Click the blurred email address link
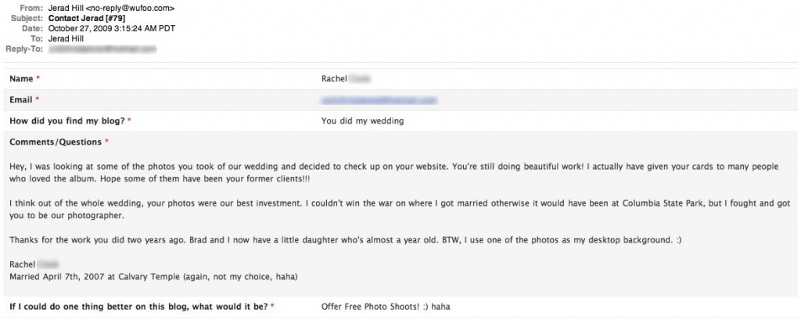801x334 pixels. (379, 100)
